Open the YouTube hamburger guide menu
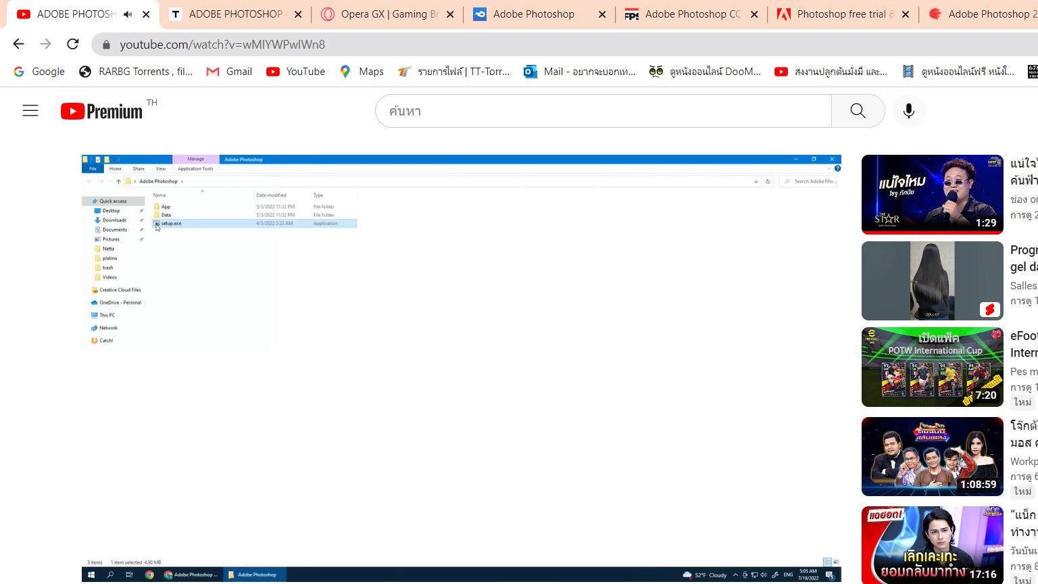This screenshot has width=1038, height=584. click(30, 111)
